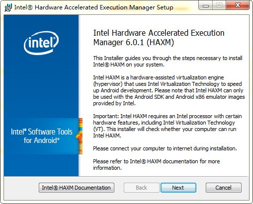Minimize the setup window
Screen dimensions: 253x204
(x=205, y=5)
